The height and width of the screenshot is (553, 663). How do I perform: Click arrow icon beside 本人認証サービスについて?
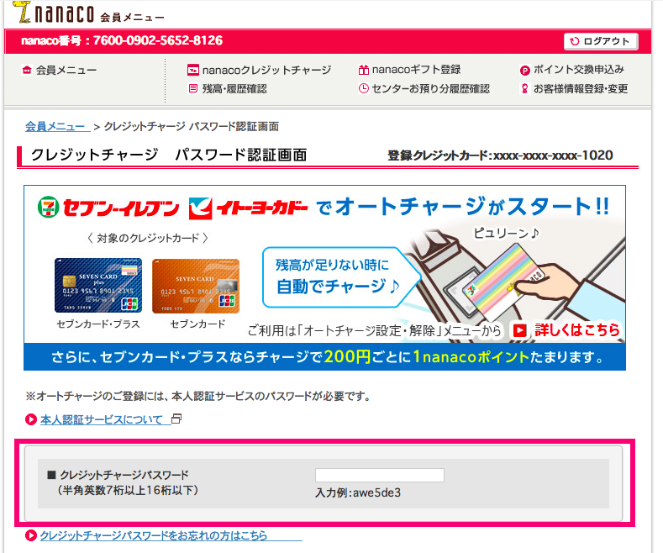[31, 420]
